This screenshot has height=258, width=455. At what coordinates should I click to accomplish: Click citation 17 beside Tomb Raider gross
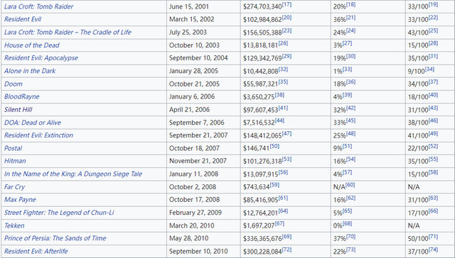pyautogui.click(x=287, y=5)
